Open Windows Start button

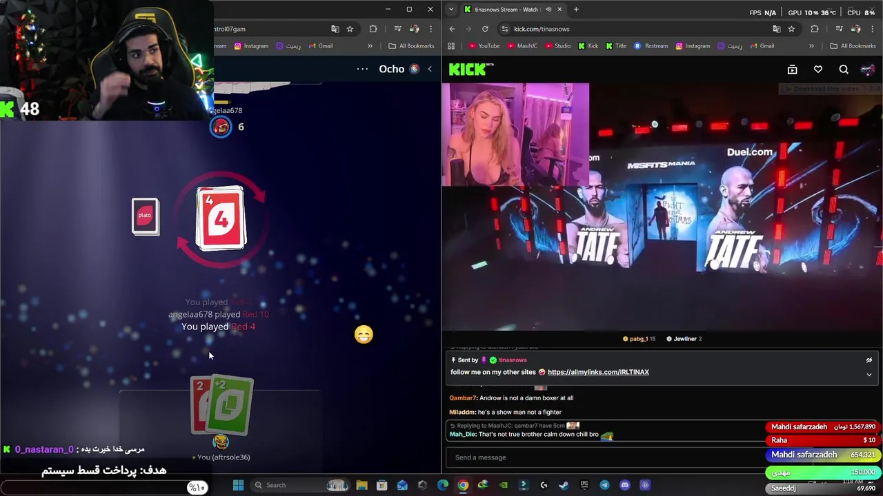coord(238,485)
